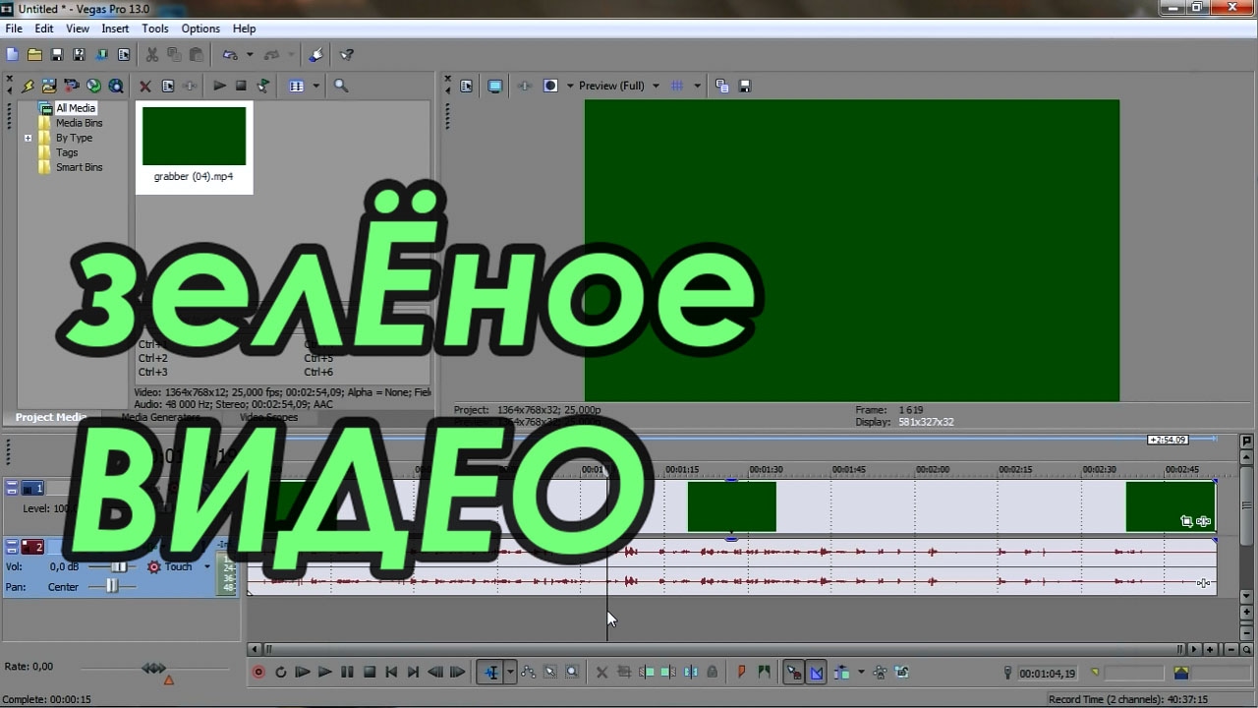This screenshot has height=708, width=1258.
Task: Click Go to Start in the transport bar
Action: 391,673
